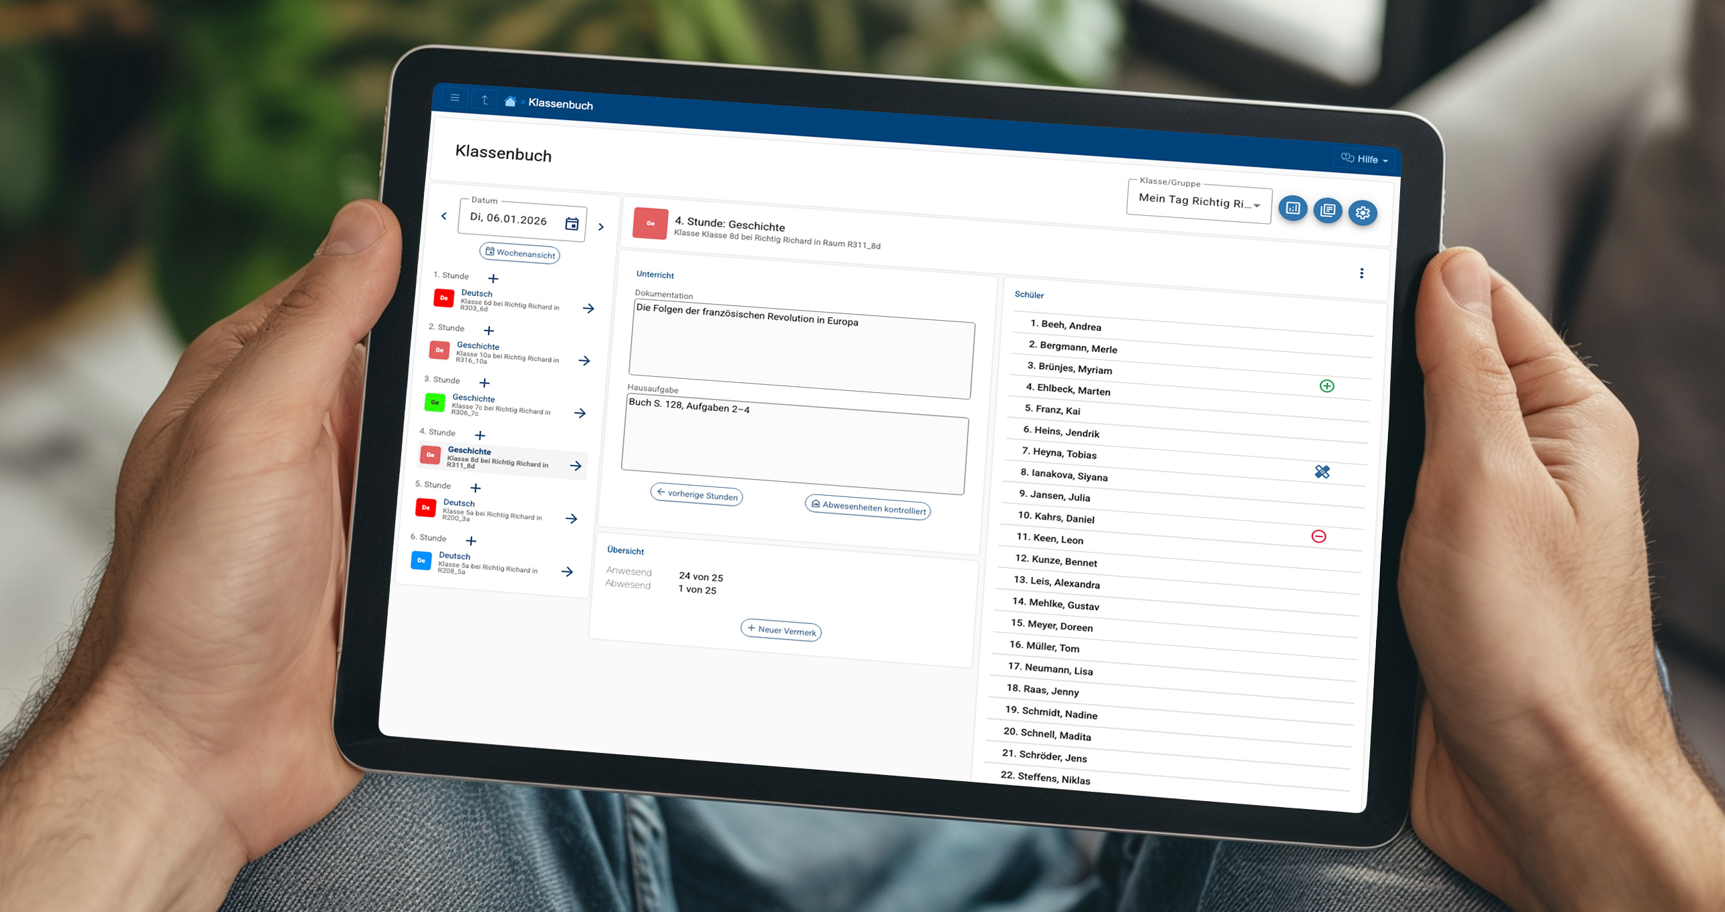Click the Neuer Vermerk button

781,630
